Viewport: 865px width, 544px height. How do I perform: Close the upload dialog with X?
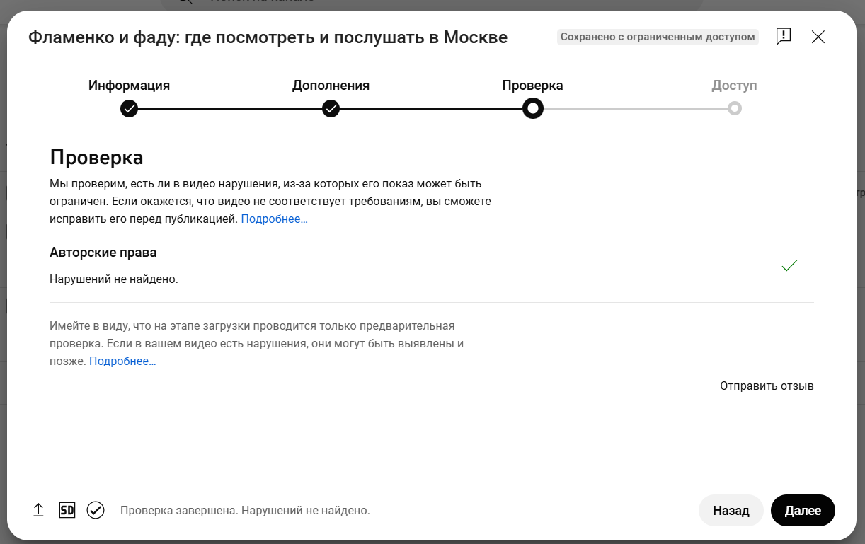tap(818, 37)
